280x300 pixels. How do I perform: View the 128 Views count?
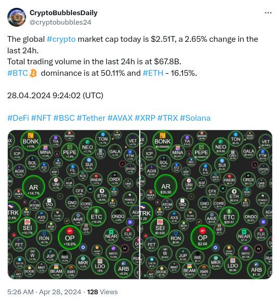[102, 292]
